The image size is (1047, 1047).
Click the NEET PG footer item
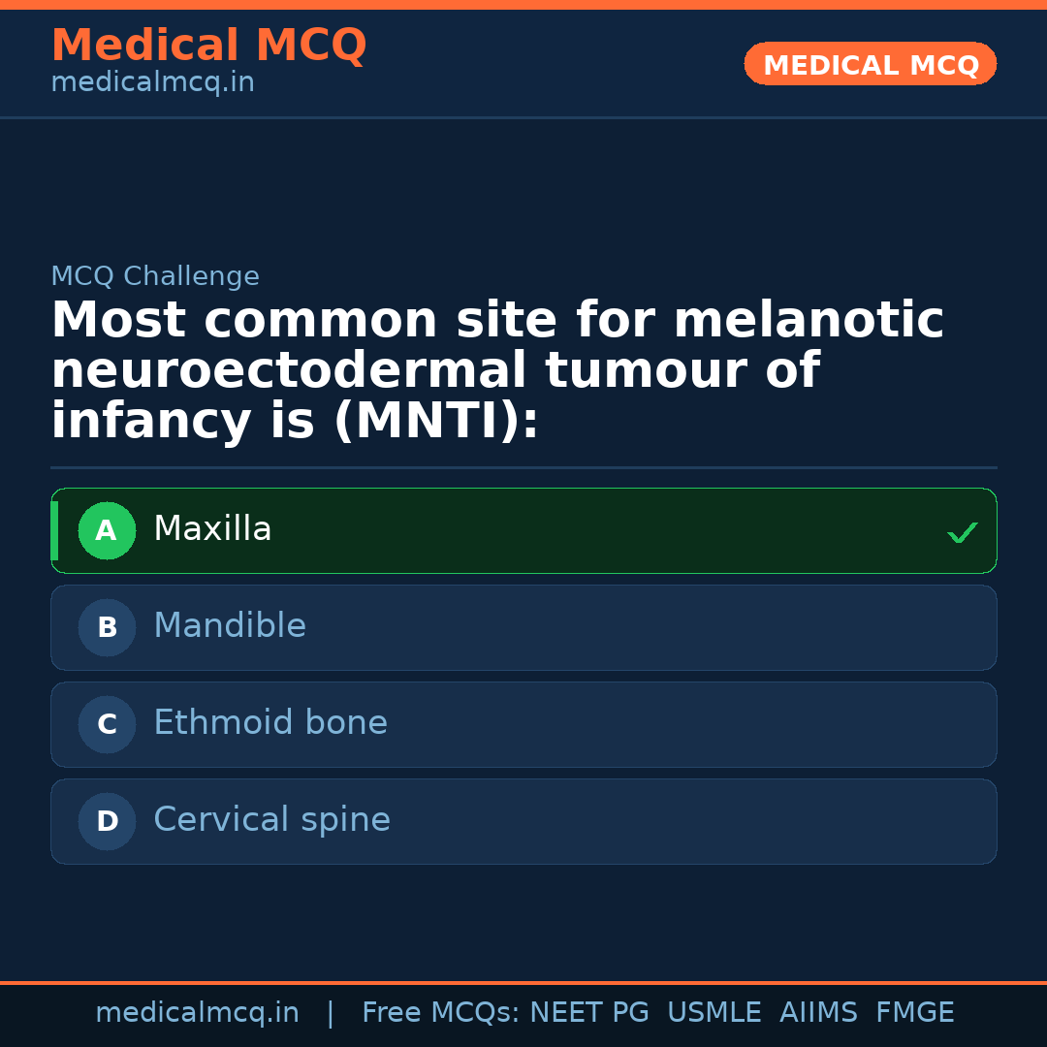[588, 1012]
